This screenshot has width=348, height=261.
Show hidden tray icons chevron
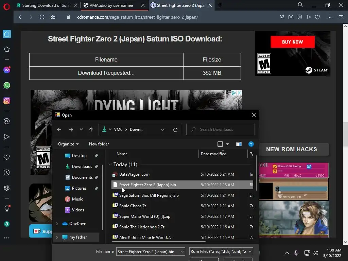[x=287, y=253]
